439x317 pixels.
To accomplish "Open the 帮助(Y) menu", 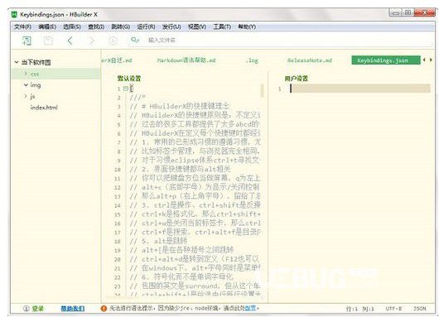I will [x=247, y=26].
